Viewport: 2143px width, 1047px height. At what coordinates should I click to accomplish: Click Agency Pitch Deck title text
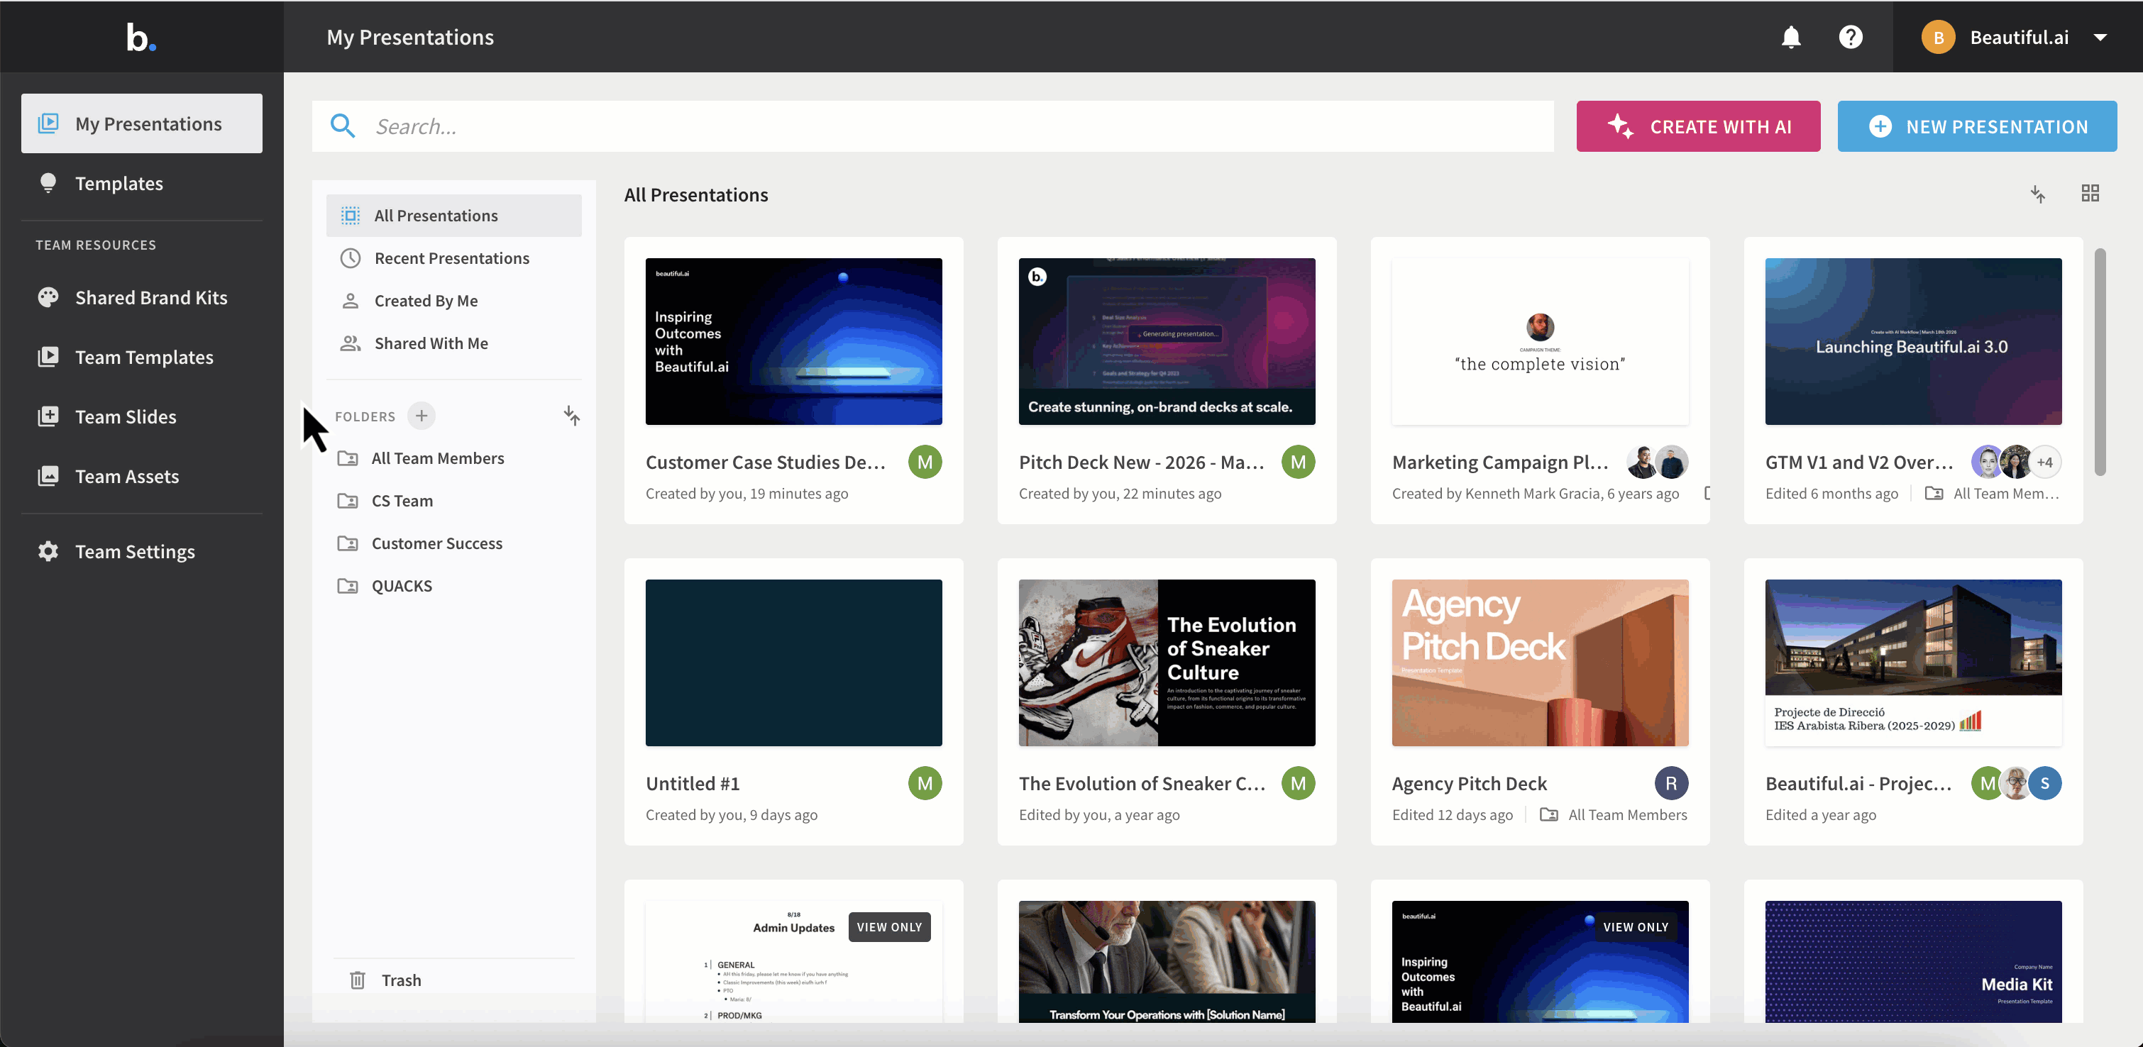click(1469, 783)
